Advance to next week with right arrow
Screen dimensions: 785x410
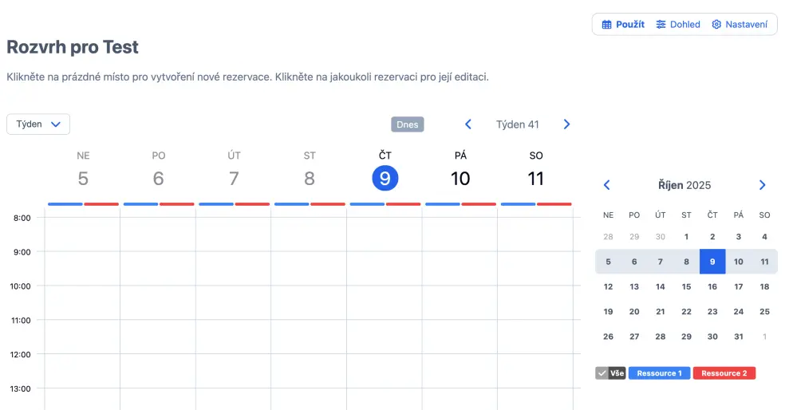pyautogui.click(x=567, y=124)
